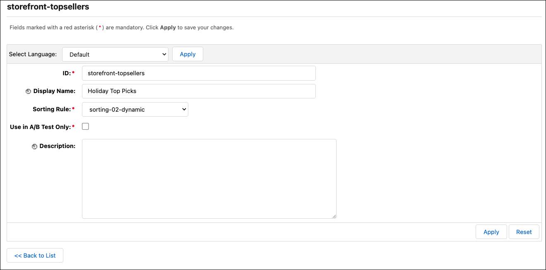Click the Select Language label

point(33,54)
